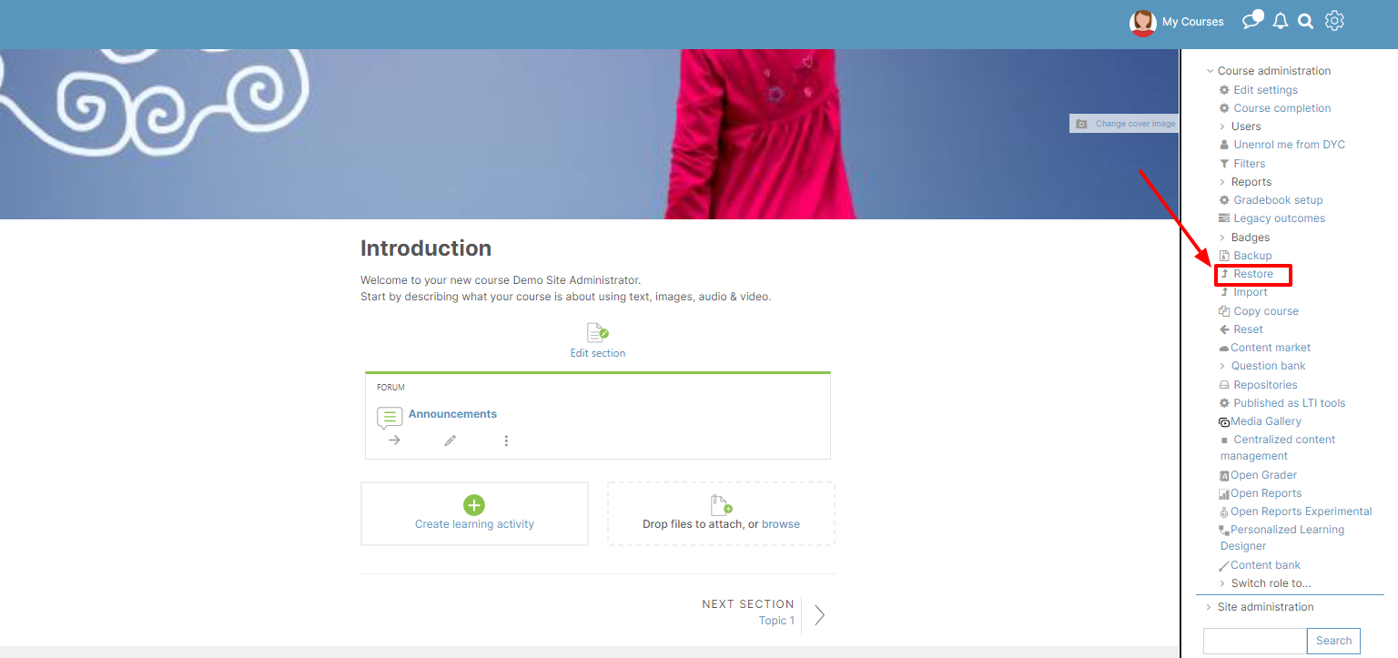Click the gear icon beside Edit settings

[x=1224, y=90]
